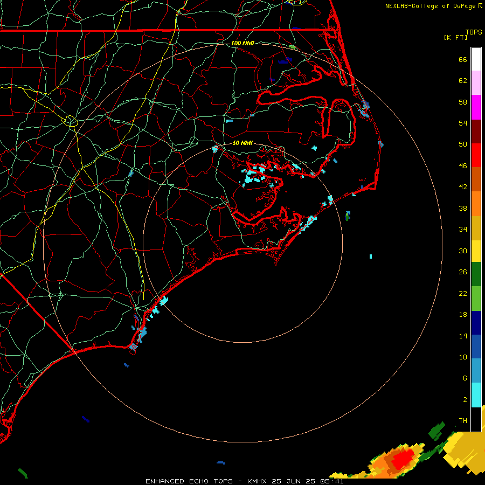Click the navy 14 kft legend swatch
Image resolution: width=485 pixels, height=485 pixels.
point(476,323)
